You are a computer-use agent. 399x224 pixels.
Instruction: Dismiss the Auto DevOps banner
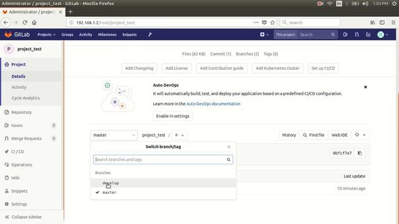coord(365,87)
